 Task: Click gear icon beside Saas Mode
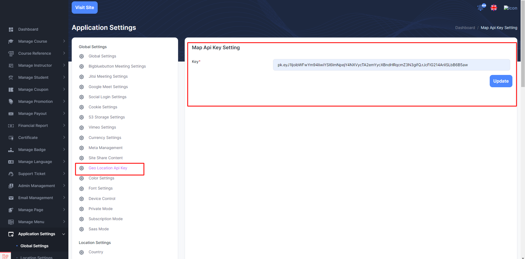click(x=82, y=229)
